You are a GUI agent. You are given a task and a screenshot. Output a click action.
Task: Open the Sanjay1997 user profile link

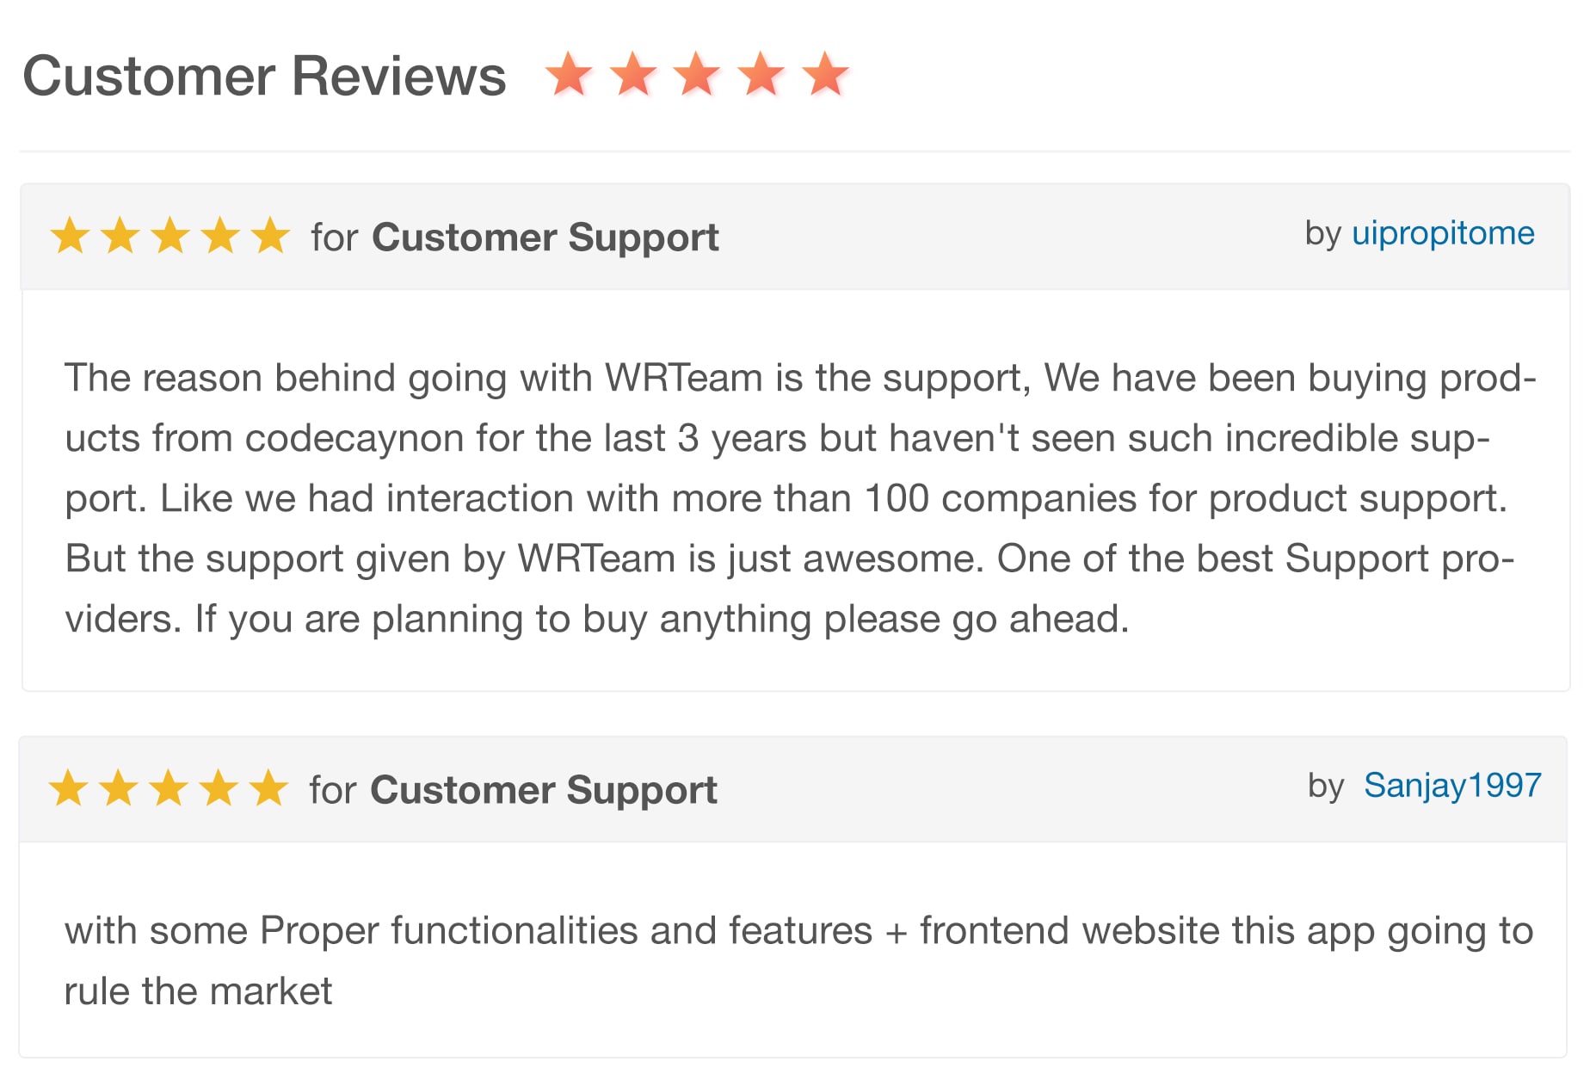1452,786
